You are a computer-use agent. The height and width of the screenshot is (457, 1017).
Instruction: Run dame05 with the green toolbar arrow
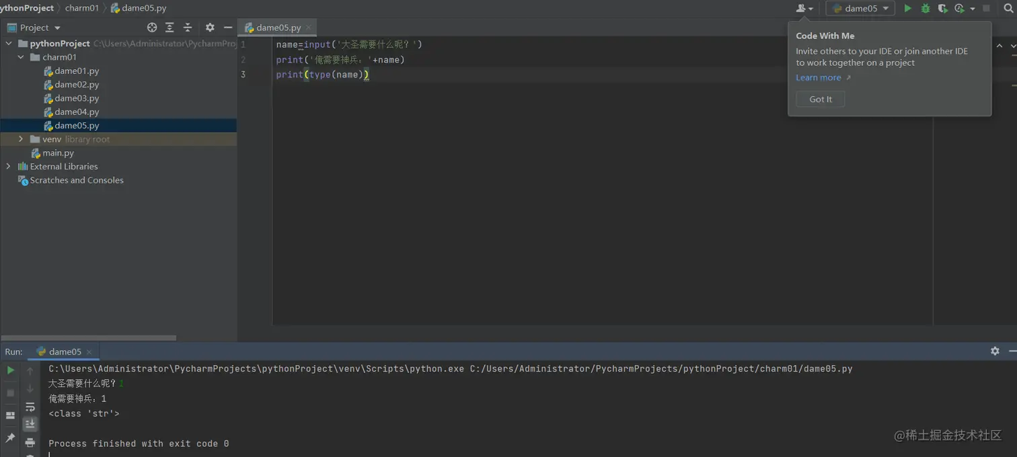tap(907, 9)
